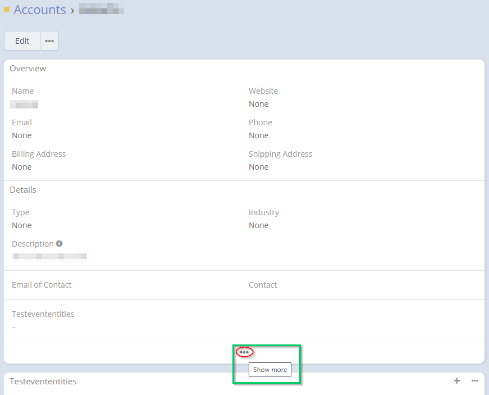This screenshot has width=489, height=395.
Task: Click the Type field value None
Action: coord(22,225)
